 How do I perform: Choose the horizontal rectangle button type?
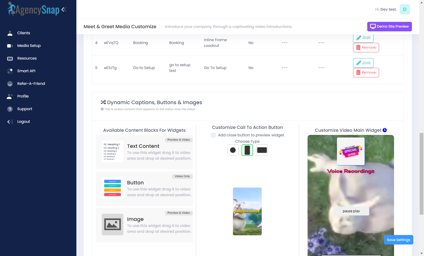point(262,150)
